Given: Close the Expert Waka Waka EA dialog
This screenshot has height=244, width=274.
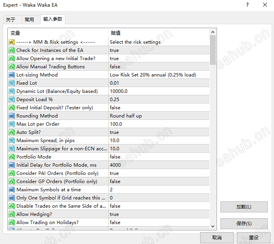Looking at the screenshot, I should [265, 5].
